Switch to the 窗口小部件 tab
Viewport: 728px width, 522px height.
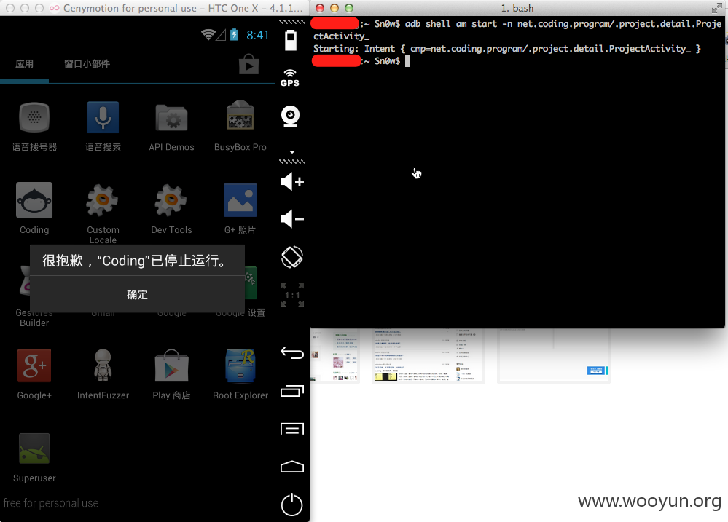click(x=87, y=63)
